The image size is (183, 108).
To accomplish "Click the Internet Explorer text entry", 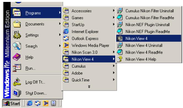I will click(85, 31).
